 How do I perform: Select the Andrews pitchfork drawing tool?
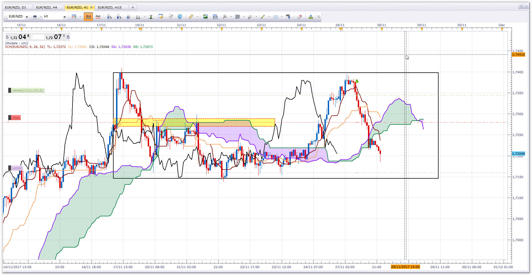(225, 17)
